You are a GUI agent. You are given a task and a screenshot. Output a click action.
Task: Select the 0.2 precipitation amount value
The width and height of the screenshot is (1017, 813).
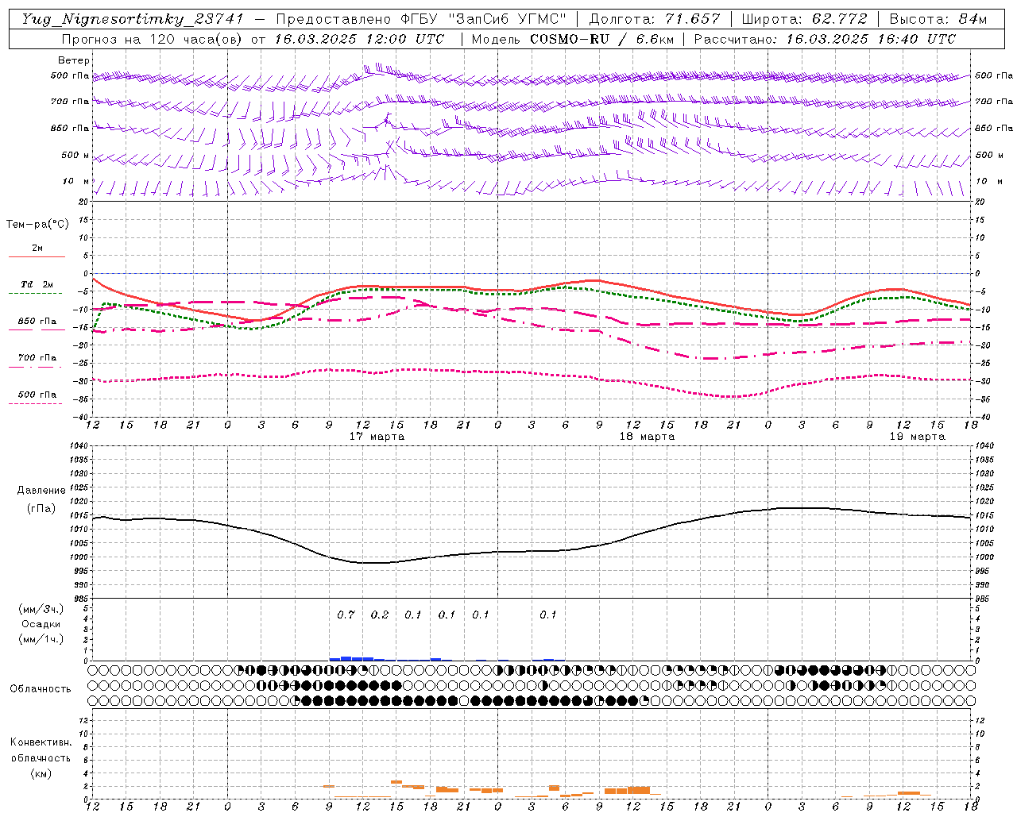[x=380, y=615]
